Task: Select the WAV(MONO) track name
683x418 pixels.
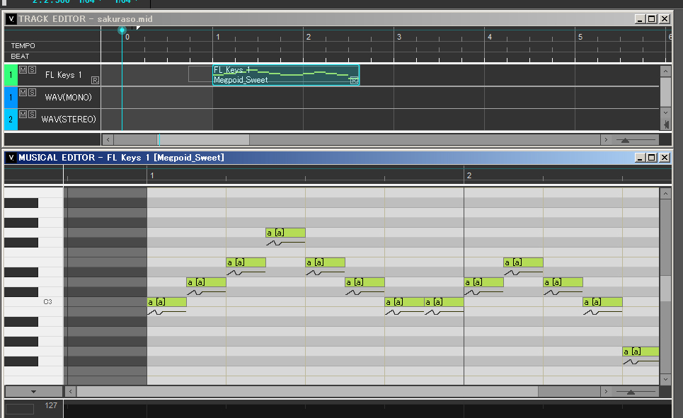Action: click(69, 97)
